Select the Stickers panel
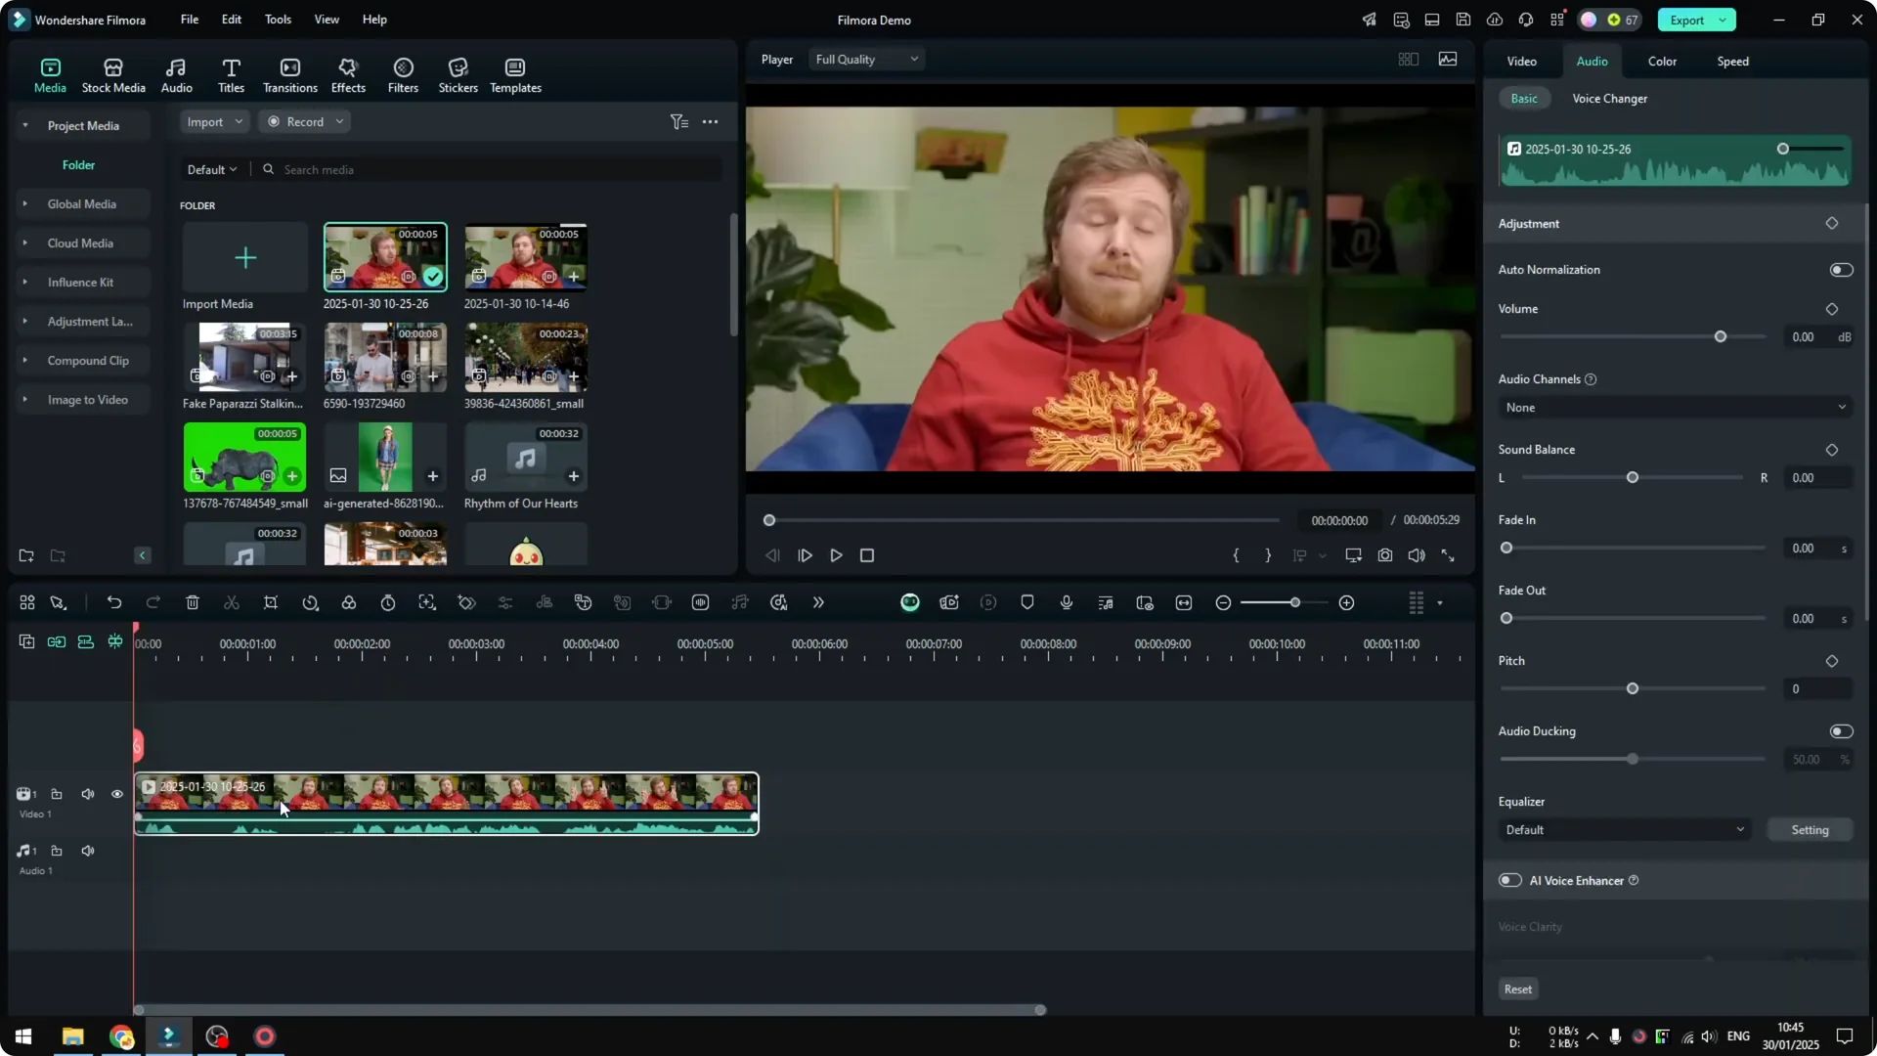1877x1056 pixels. [x=458, y=74]
